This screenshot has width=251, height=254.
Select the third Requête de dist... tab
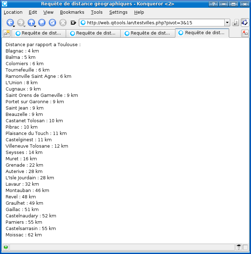148,33
